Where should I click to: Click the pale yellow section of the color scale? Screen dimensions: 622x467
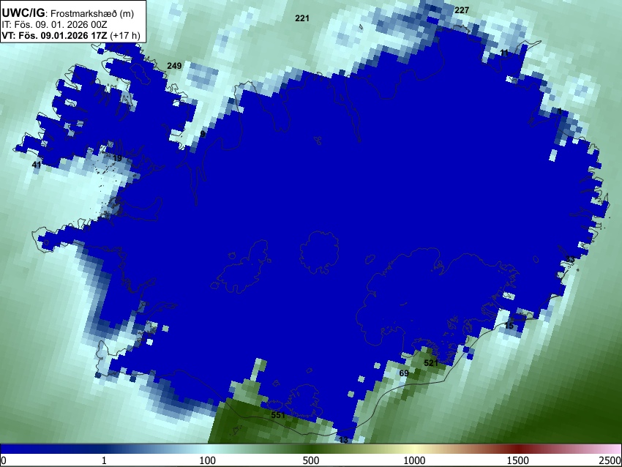coord(414,449)
